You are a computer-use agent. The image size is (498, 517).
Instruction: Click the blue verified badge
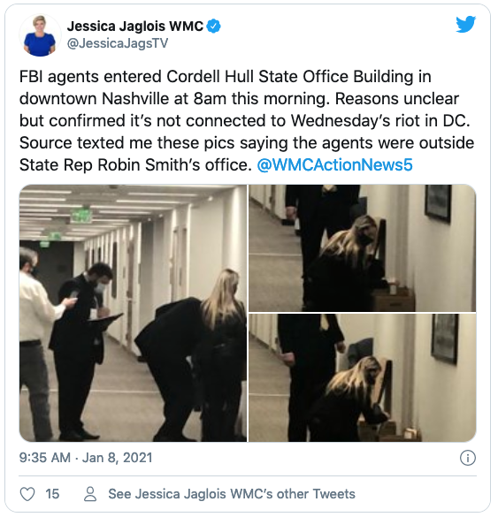click(x=213, y=27)
